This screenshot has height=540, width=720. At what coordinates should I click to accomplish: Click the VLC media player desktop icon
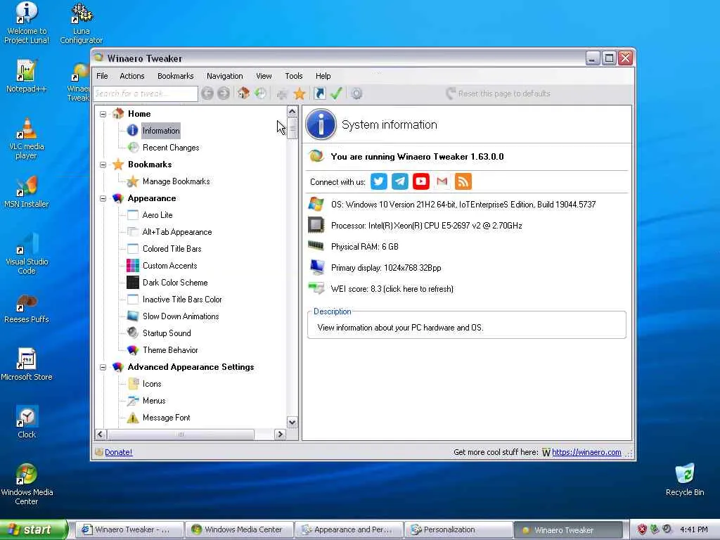click(27, 139)
